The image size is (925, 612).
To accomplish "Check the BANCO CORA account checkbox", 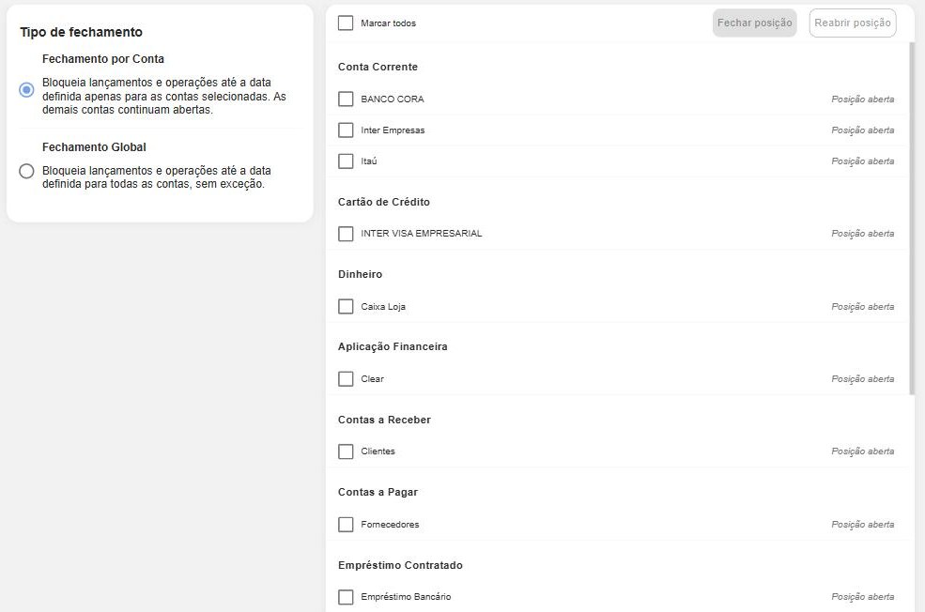I will [x=346, y=99].
